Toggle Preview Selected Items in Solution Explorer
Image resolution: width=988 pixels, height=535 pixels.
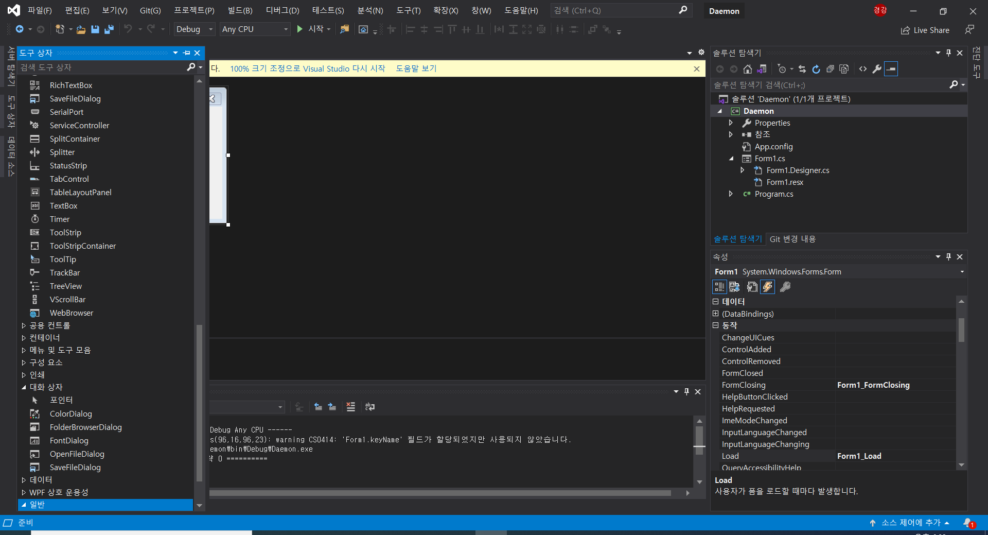tap(891, 69)
